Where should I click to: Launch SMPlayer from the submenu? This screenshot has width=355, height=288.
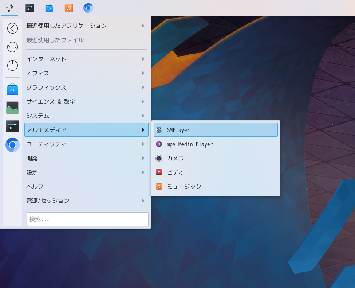216,130
